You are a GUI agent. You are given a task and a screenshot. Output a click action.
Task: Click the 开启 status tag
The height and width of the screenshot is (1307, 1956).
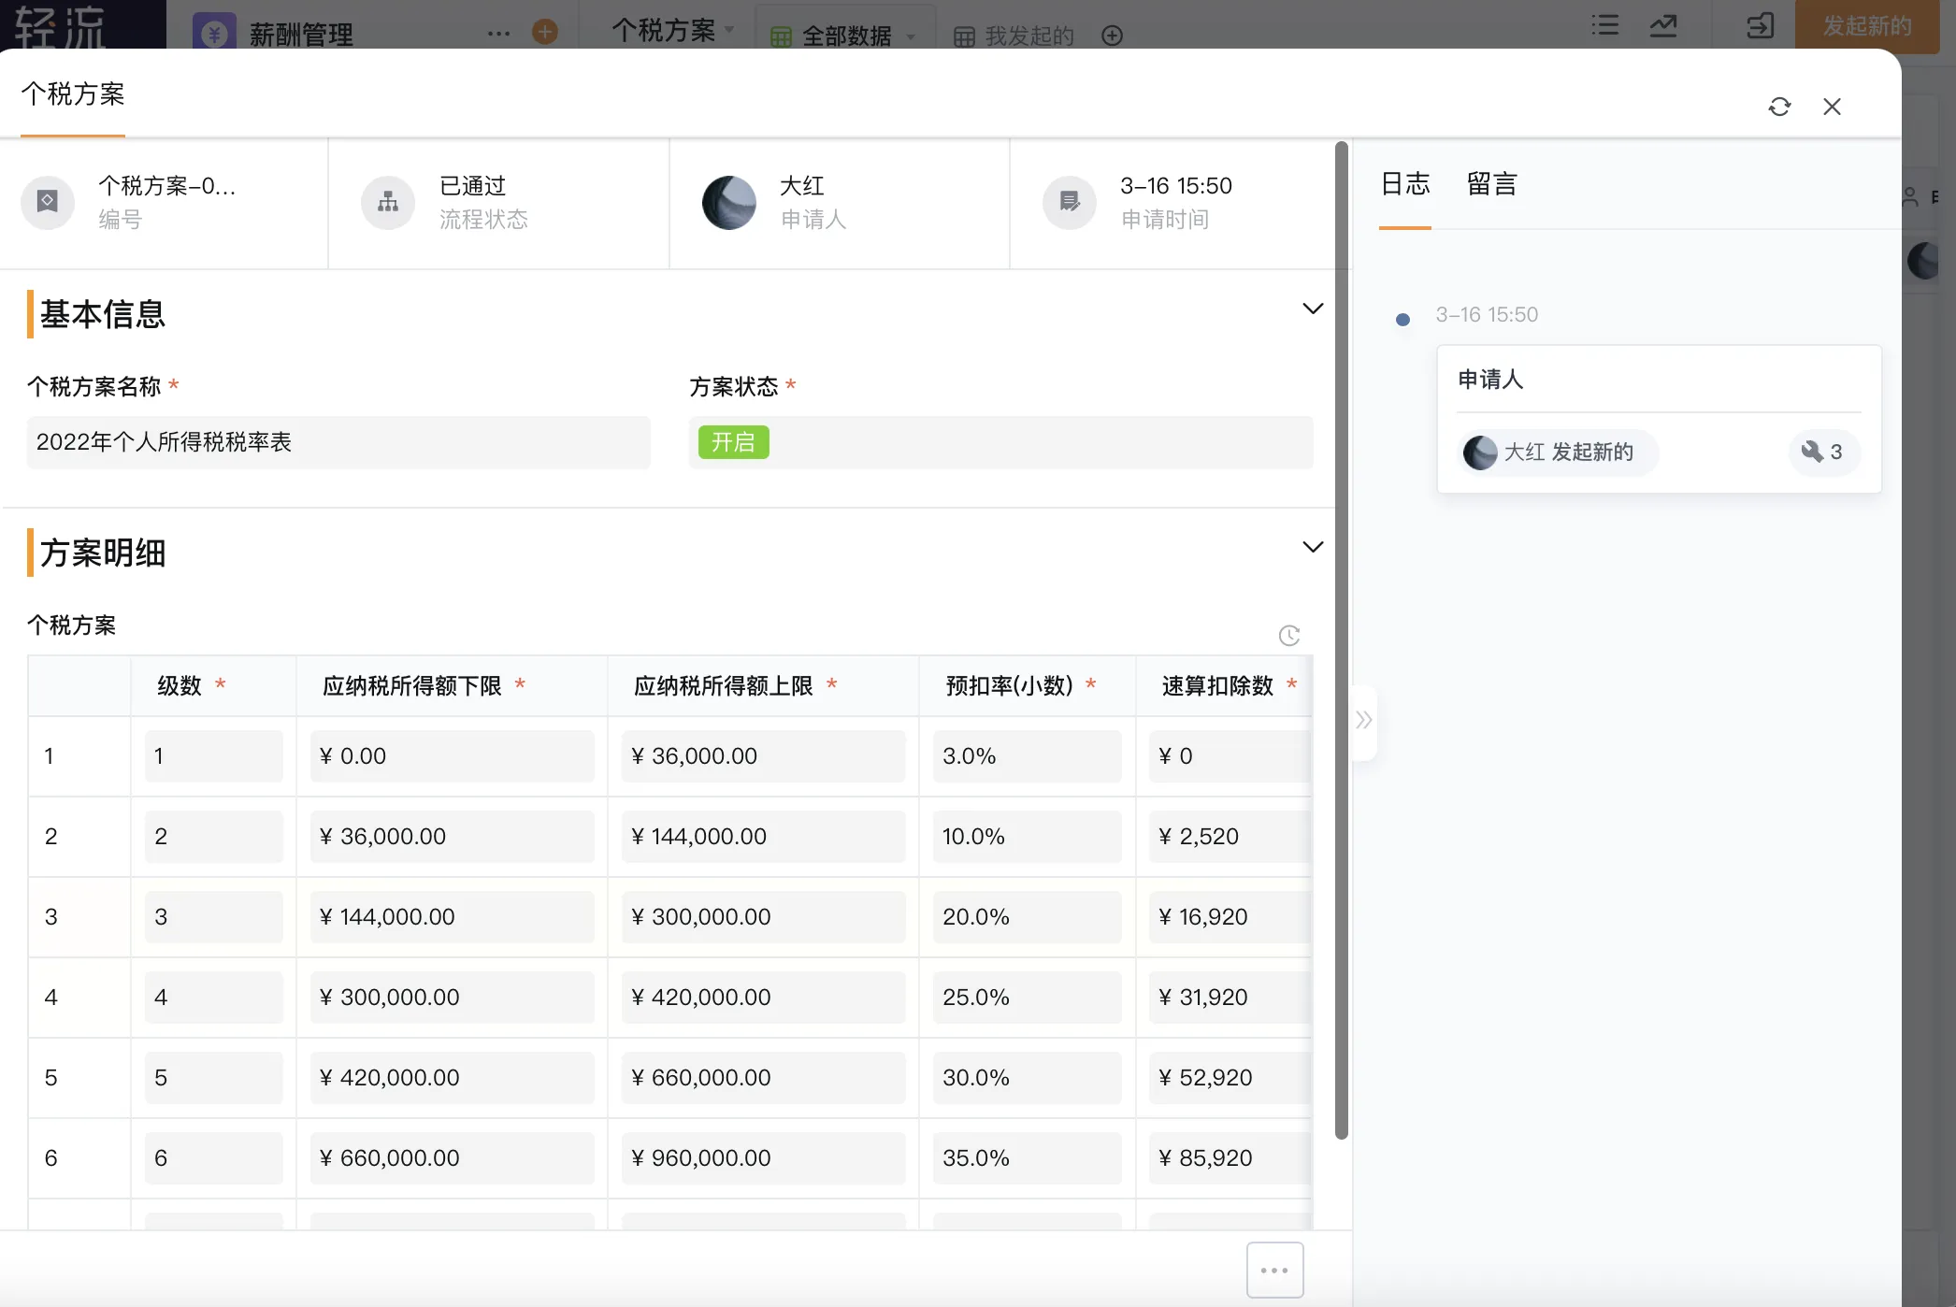(734, 442)
